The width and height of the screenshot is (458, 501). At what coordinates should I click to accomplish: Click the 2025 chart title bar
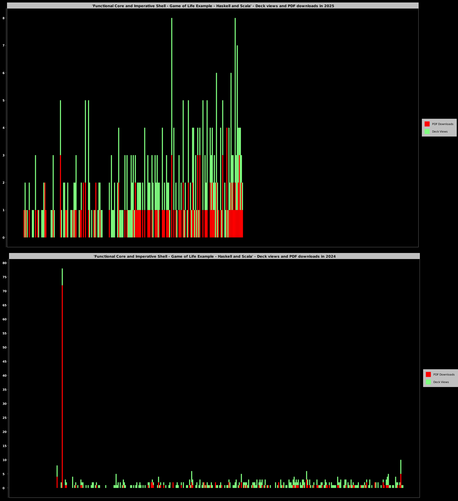pyautogui.click(x=213, y=6)
